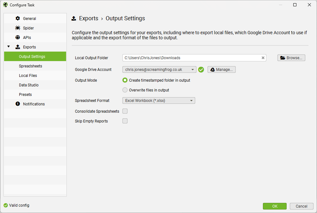
Task: Click the Exports upload icon in sidebar
Action: [18, 47]
